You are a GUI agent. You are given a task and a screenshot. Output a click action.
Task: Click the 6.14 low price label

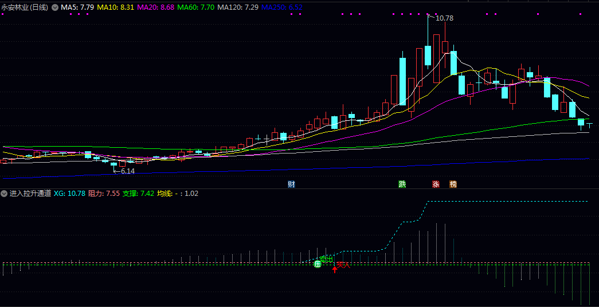pyautogui.click(x=127, y=171)
